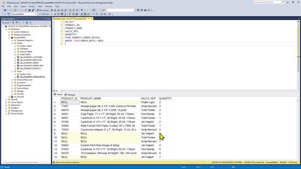The image size is (301, 169).
Task: Switch to the Results tab
Action: click(58, 94)
